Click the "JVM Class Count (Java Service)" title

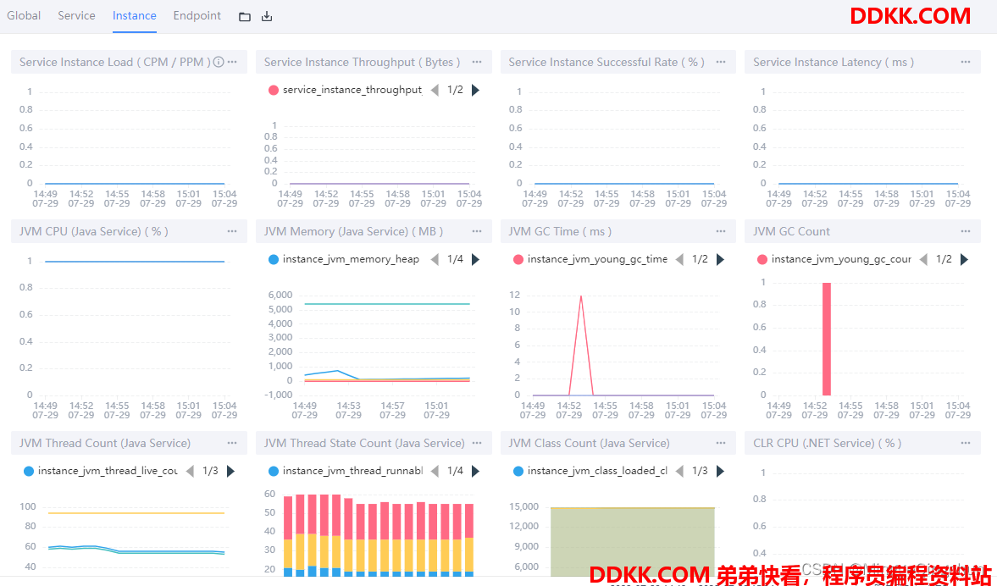pyautogui.click(x=590, y=444)
